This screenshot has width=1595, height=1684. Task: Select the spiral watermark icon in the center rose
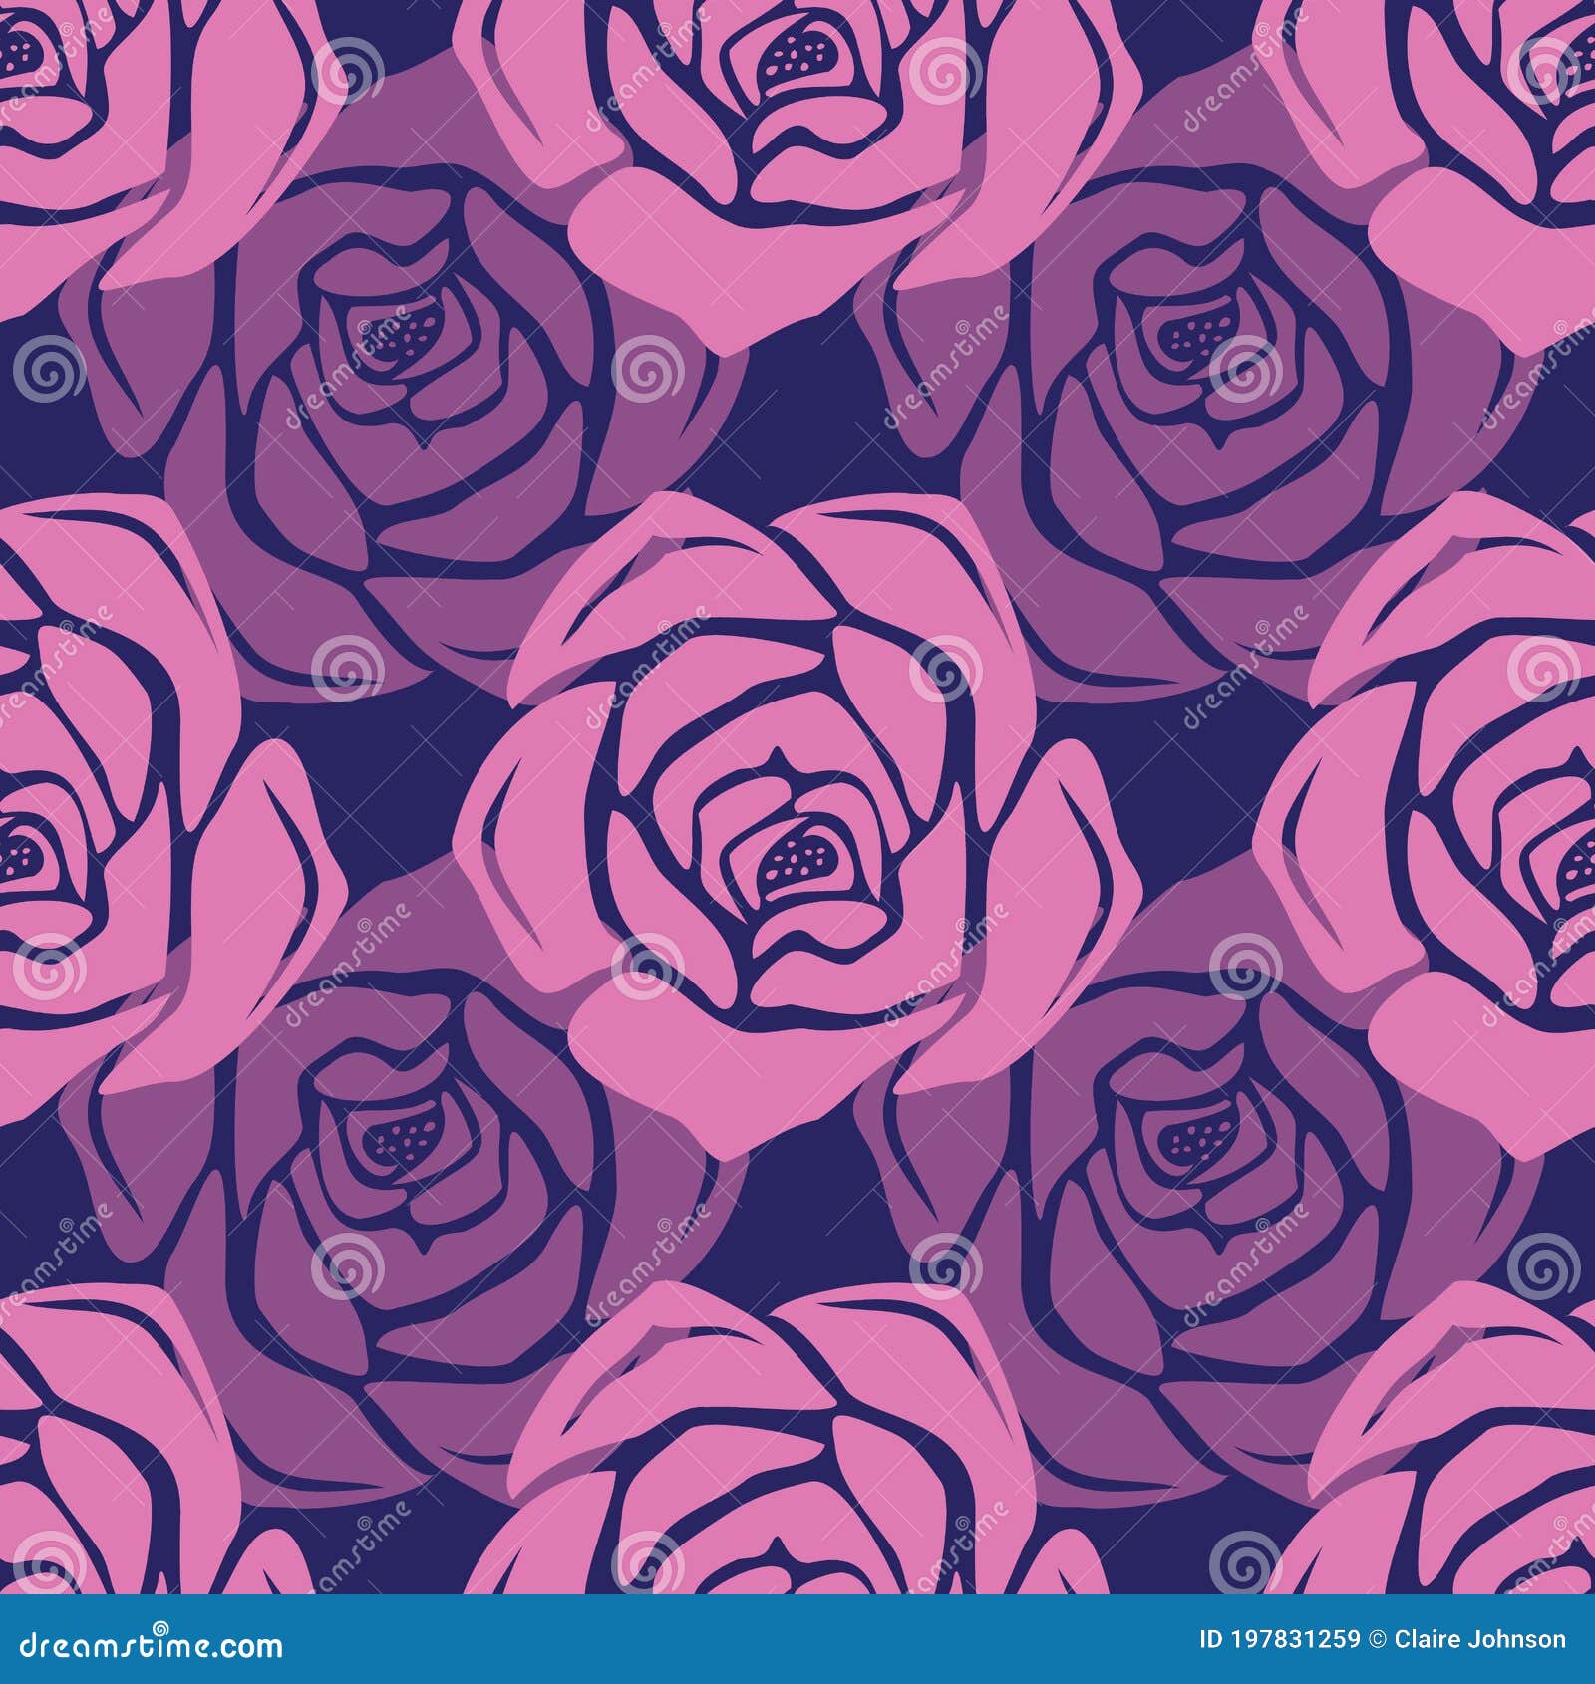(941, 670)
